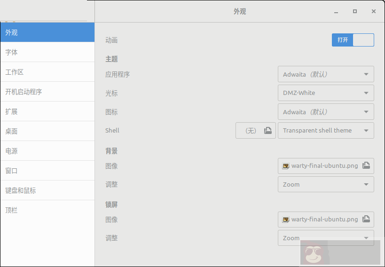Click the 主题 section heading
This screenshot has width=385, height=267.
click(x=111, y=59)
